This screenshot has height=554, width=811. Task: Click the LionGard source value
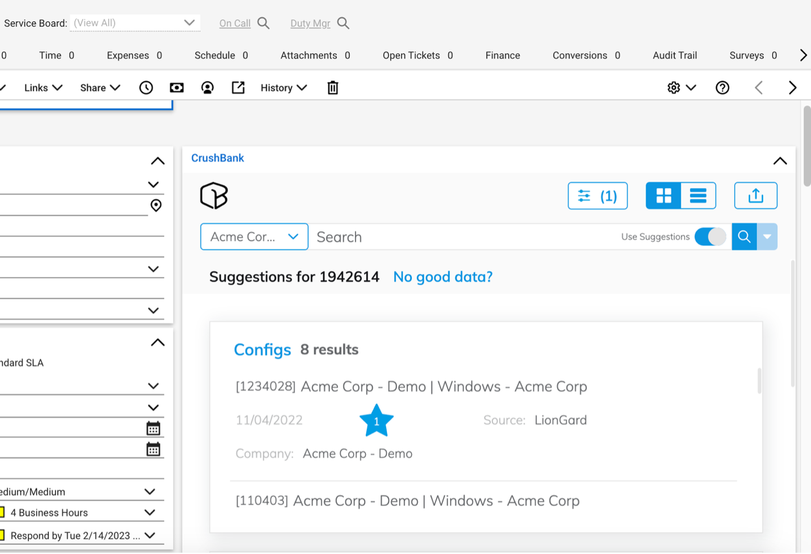[561, 420]
